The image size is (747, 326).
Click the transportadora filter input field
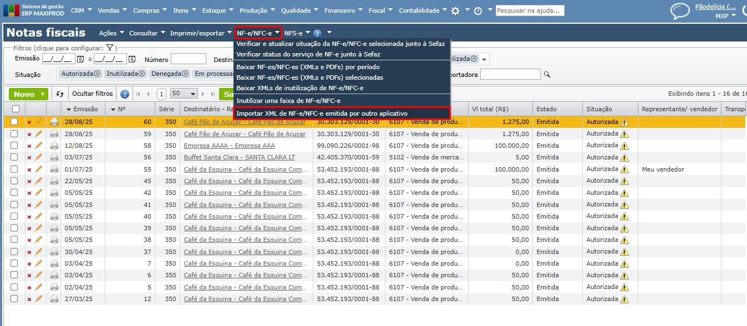coord(510,74)
